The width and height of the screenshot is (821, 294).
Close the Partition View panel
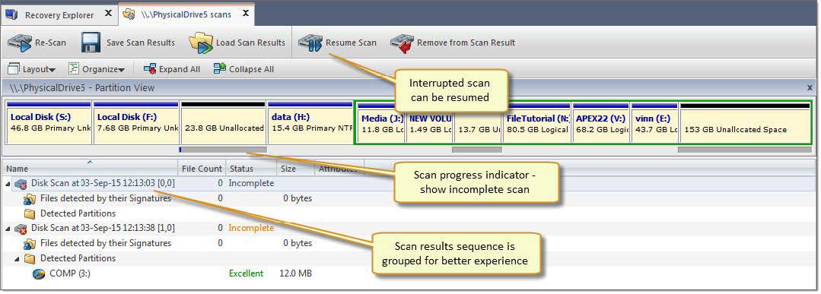[x=810, y=88]
